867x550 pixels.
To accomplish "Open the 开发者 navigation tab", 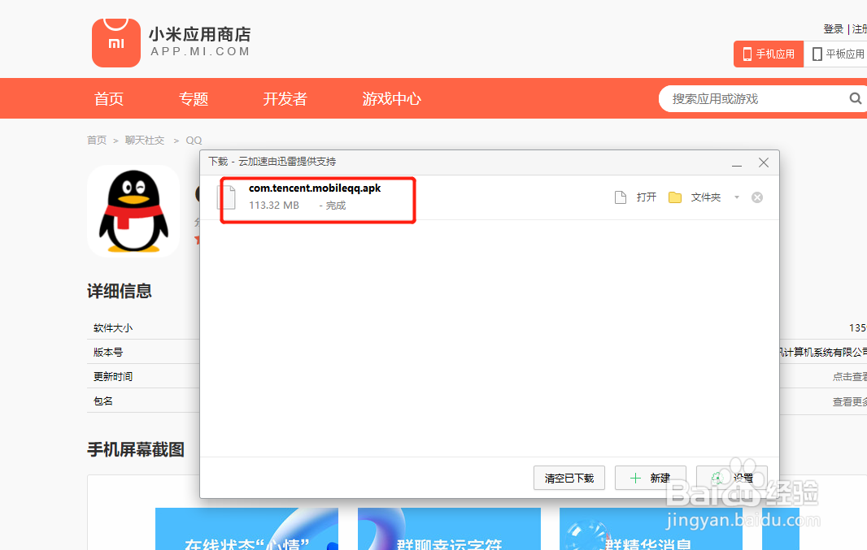I will coord(285,99).
